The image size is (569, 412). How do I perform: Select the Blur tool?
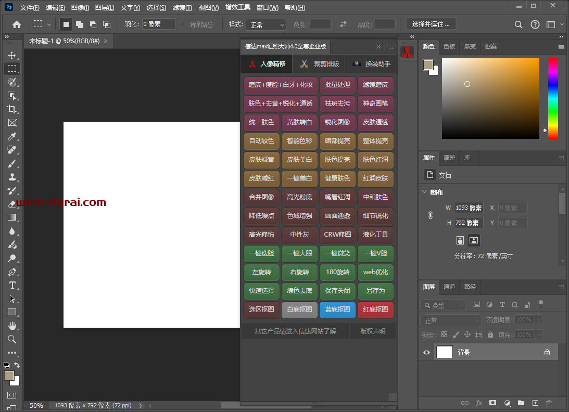coord(12,231)
